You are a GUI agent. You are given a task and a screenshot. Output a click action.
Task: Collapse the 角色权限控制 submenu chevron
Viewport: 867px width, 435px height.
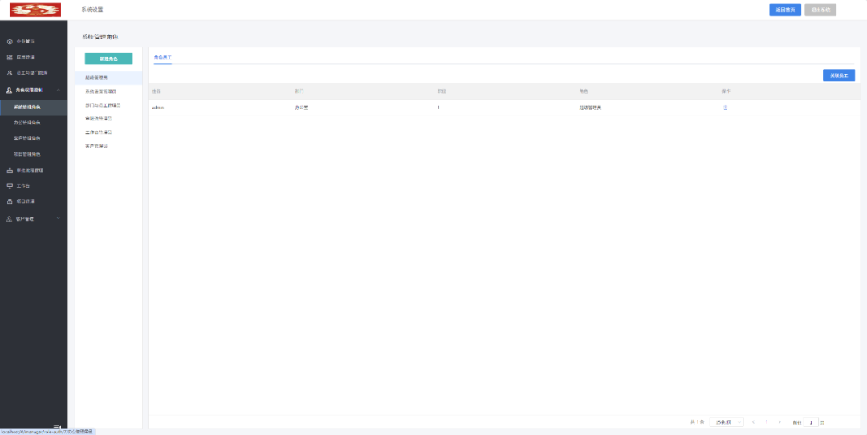coord(59,90)
